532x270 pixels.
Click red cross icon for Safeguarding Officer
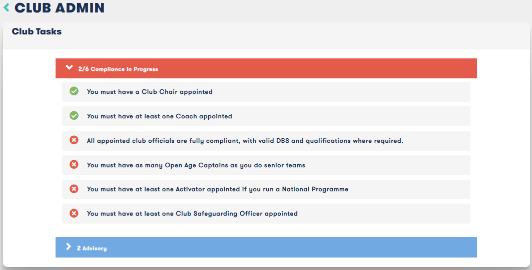pyautogui.click(x=74, y=213)
